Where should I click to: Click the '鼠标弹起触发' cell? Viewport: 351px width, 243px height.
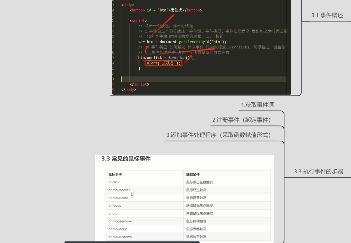coord(227,229)
